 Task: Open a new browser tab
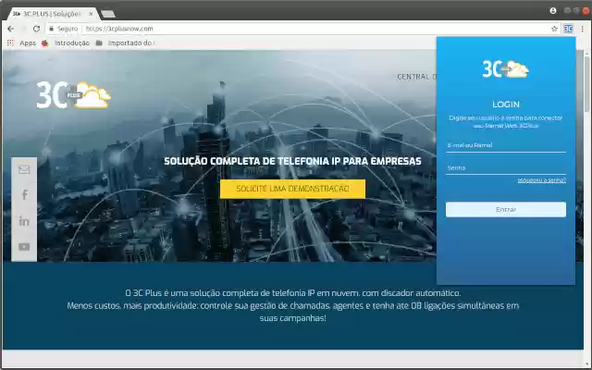(x=108, y=15)
